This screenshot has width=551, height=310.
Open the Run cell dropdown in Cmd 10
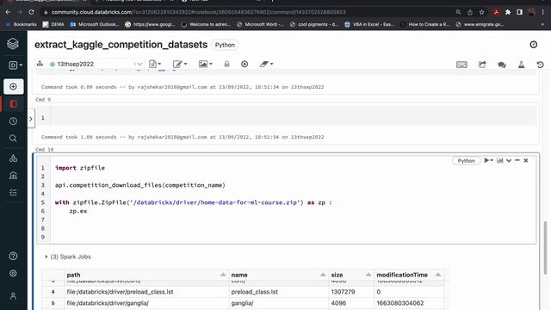click(488, 160)
